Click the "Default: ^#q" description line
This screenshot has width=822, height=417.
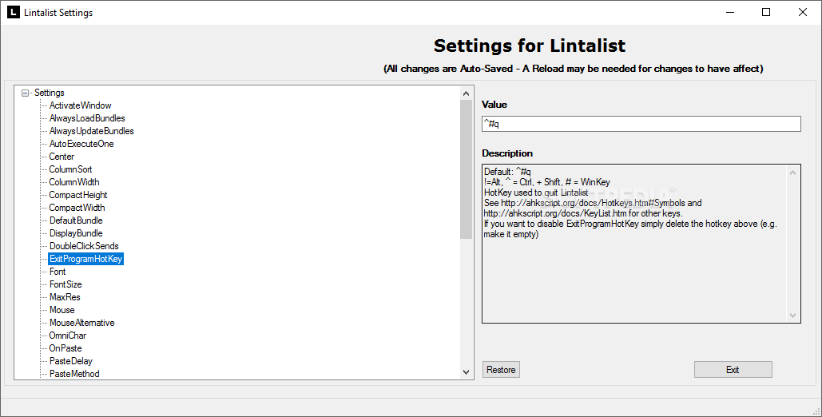tap(507, 172)
